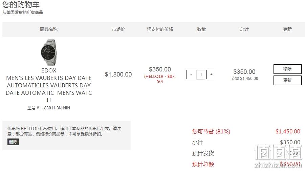
Task: Decrease quantity with minus button
Action: click(191, 74)
